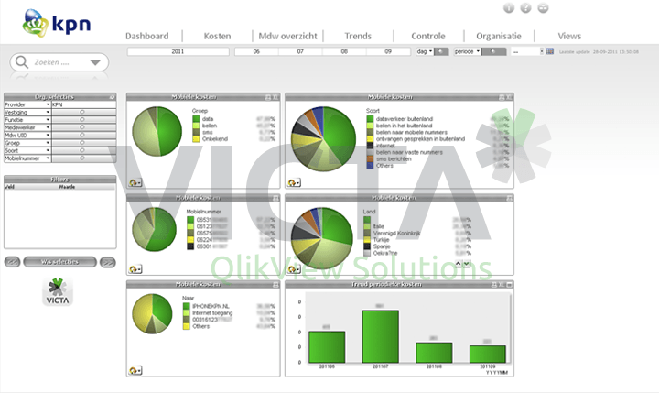Click blue swatch for 'Others' in Soort legend
The image size is (659, 393).
pos(370,166)
